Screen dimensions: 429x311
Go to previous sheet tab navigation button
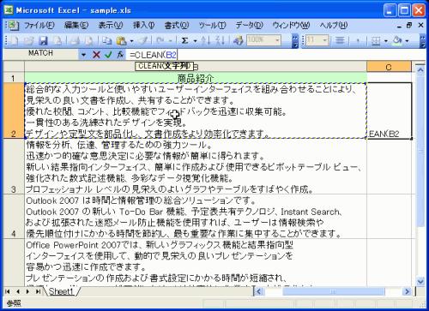pos(18,291)
